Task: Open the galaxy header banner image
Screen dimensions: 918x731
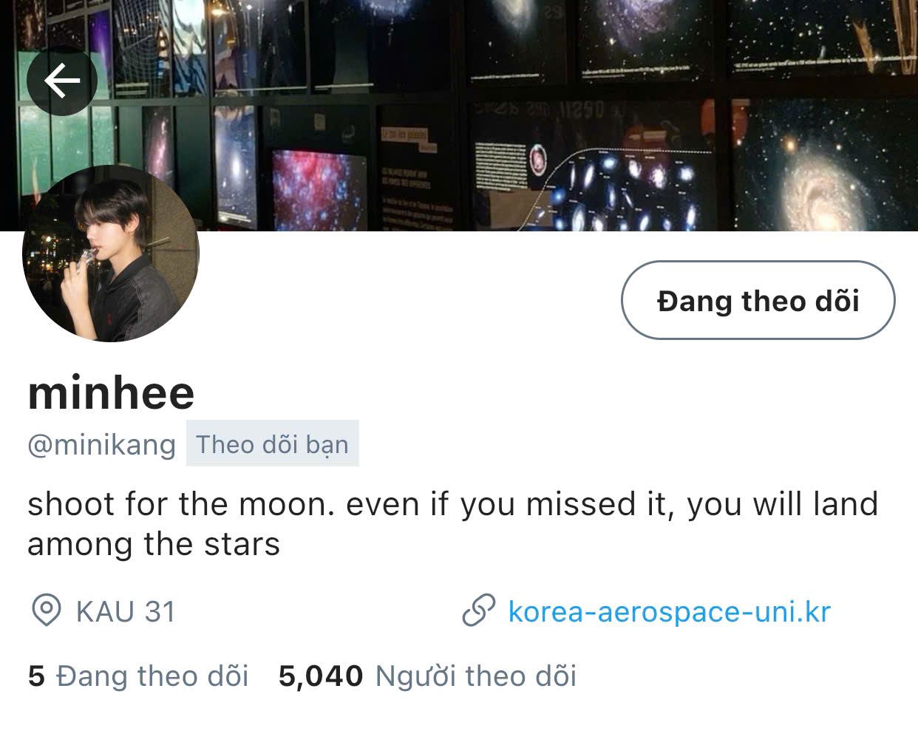Action: [x=459, y=115]
